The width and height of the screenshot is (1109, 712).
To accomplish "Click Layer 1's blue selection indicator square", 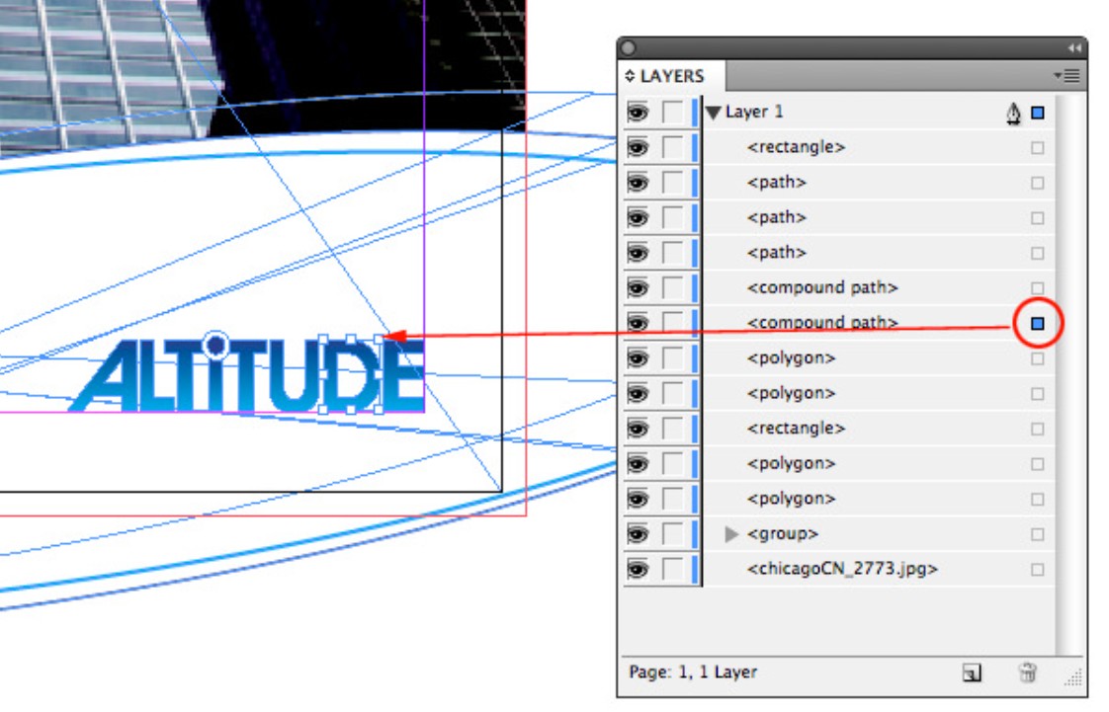I will pos(1037,114).
